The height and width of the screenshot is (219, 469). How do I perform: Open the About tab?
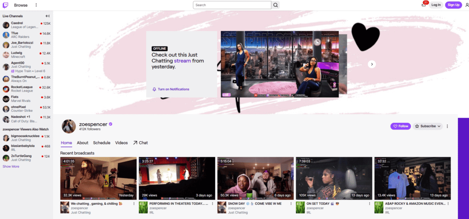[x=82, y=143]
